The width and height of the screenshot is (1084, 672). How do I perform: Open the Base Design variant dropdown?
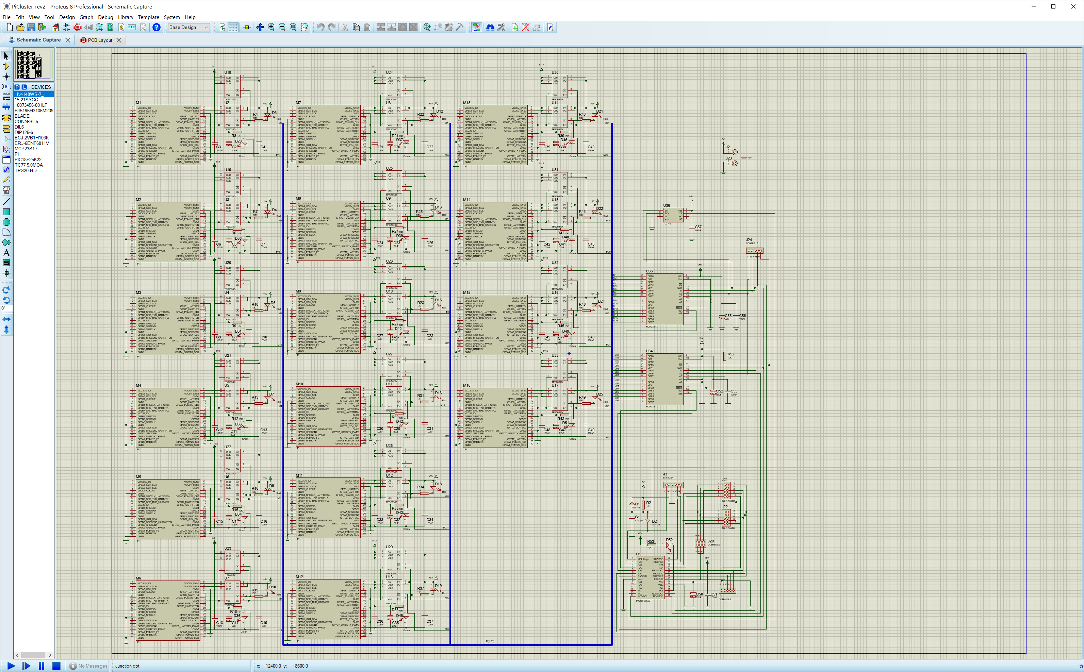tap(188, 27)
